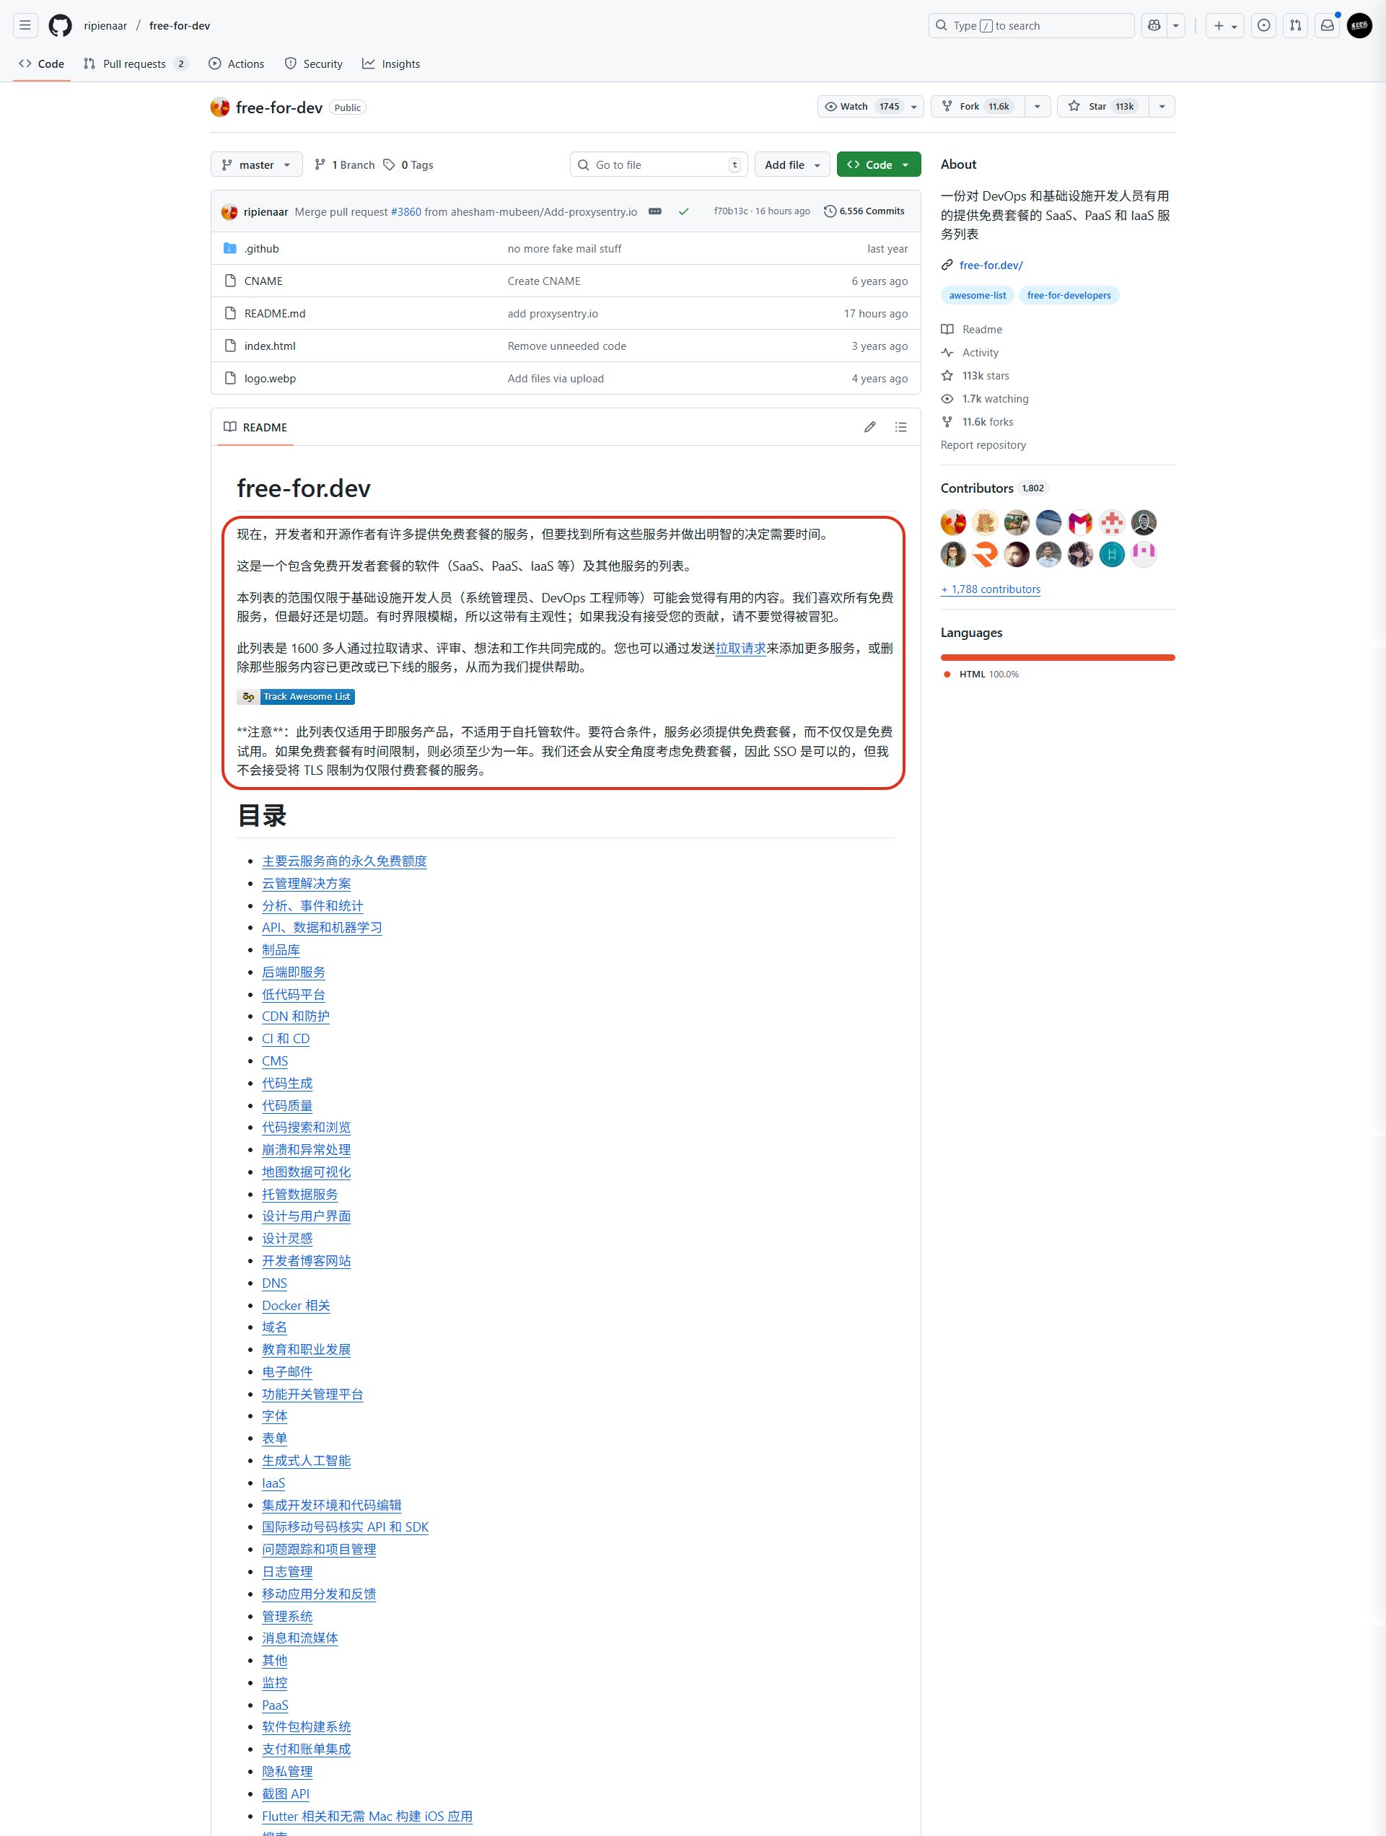
Task: Expand commit message ellipsis button
Action: coord(655,211)
